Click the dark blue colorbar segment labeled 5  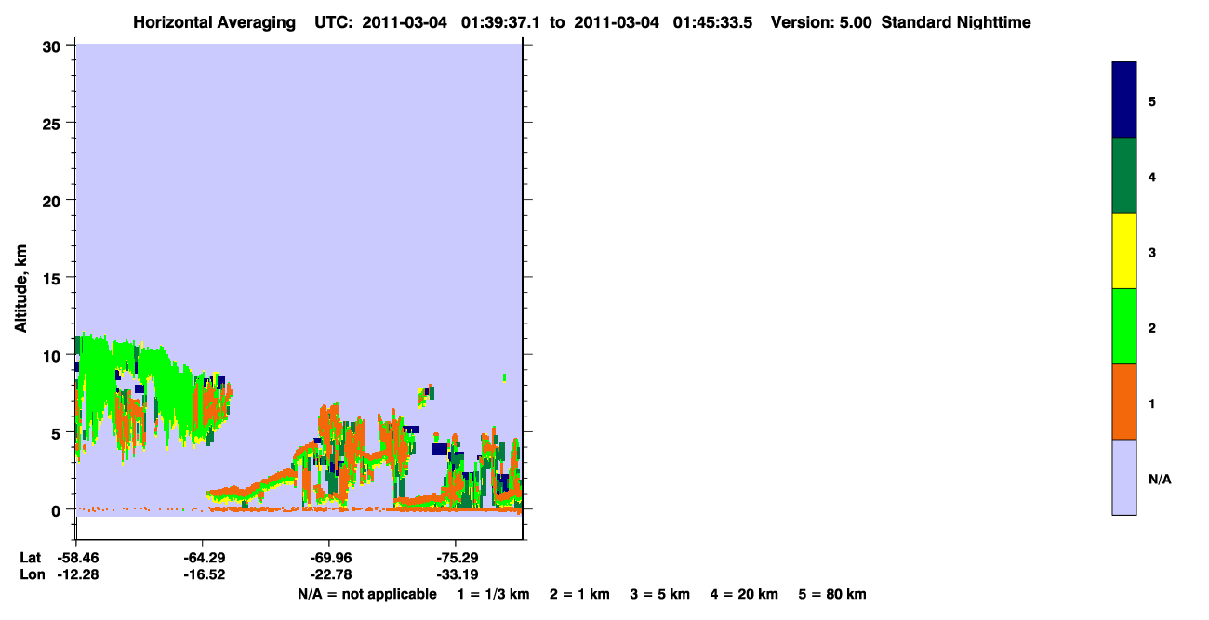coord(1124,99)
